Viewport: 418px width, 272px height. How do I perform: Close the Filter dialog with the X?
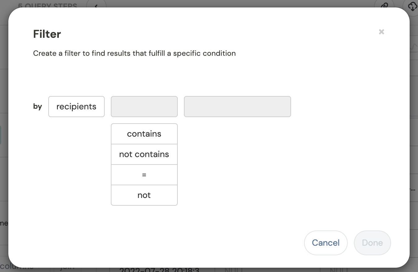[x=381, y=32]
